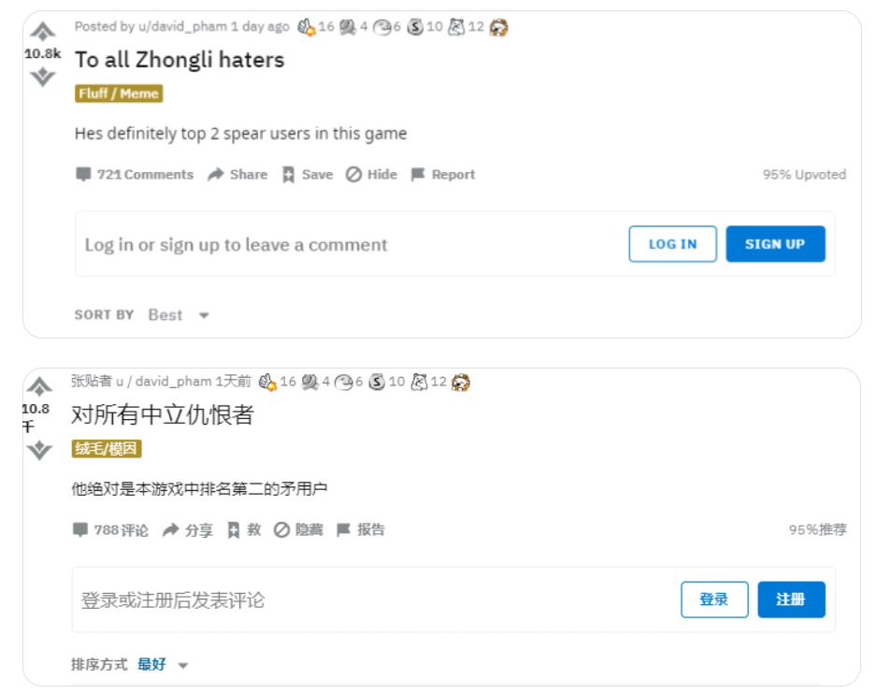The image size is (877, 694).
Task: Share the English post
Action: [x=237, y=175]
